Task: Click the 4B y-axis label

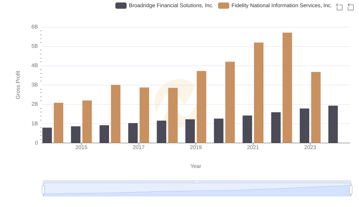Action: click(35, 66)
